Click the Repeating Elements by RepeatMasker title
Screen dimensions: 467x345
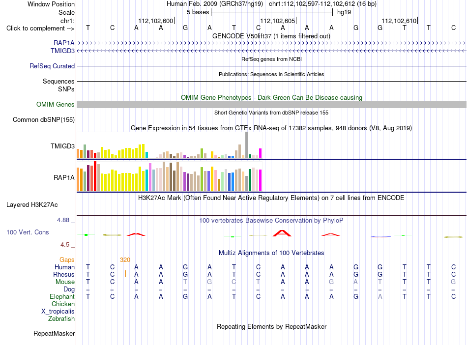[x=271, y=327]
